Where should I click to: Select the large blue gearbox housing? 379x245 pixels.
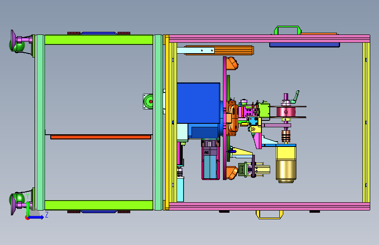[198, 103]
